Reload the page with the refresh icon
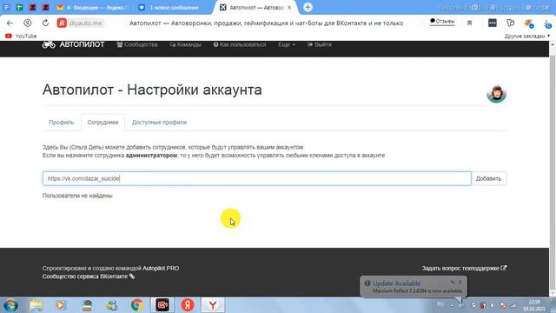This screenshot has width=556, height=313. point(45,23)
